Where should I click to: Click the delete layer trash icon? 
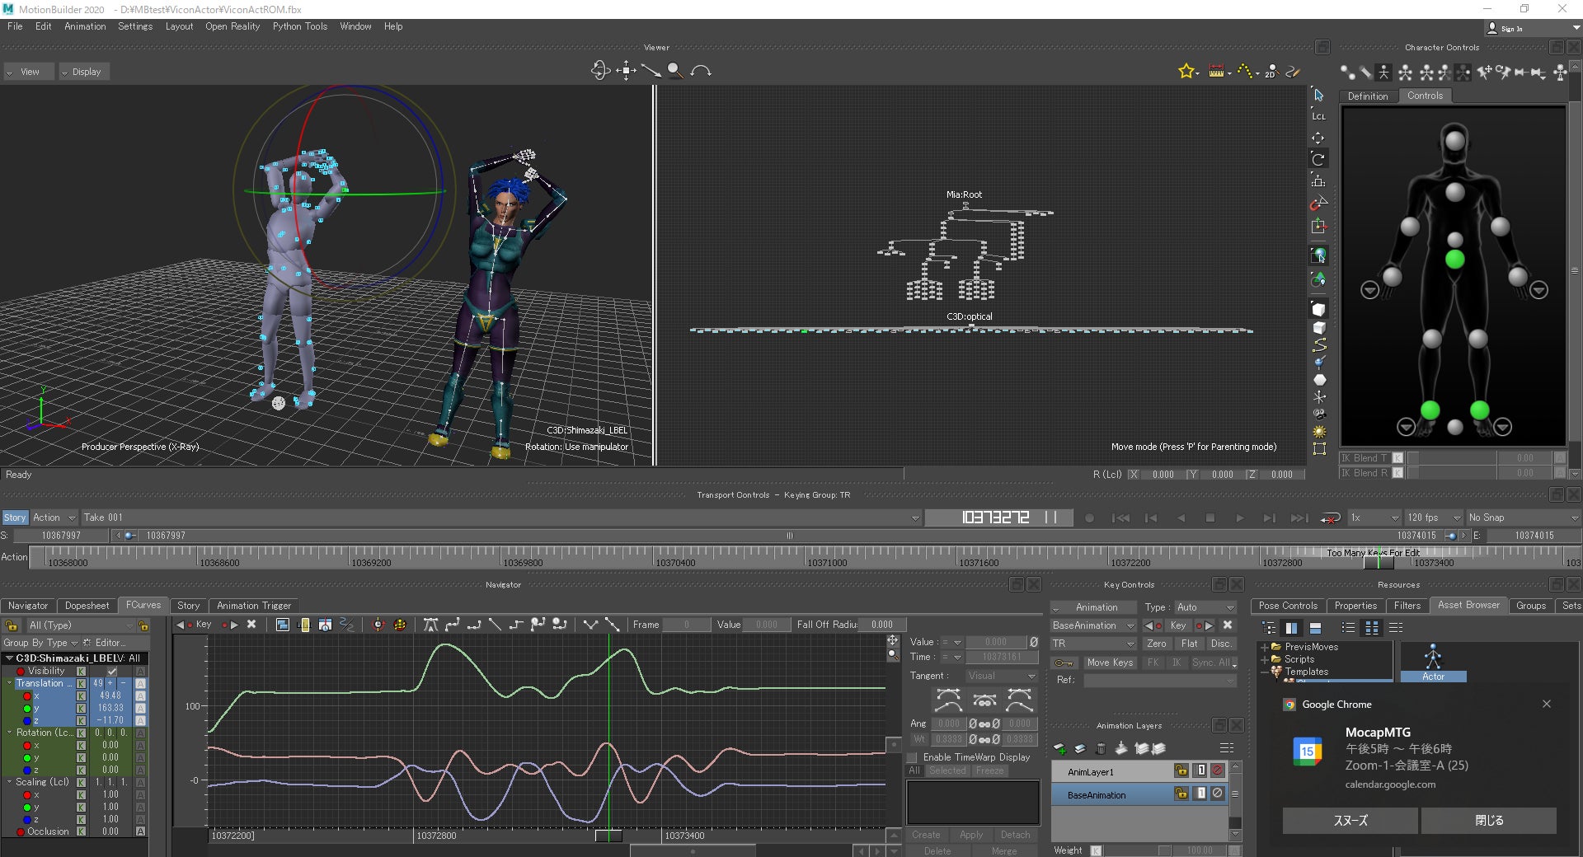(x=1100, y=748)
